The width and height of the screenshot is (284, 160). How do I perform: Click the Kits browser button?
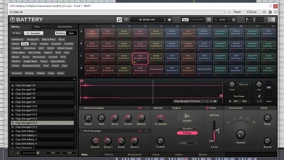point(16,33)
